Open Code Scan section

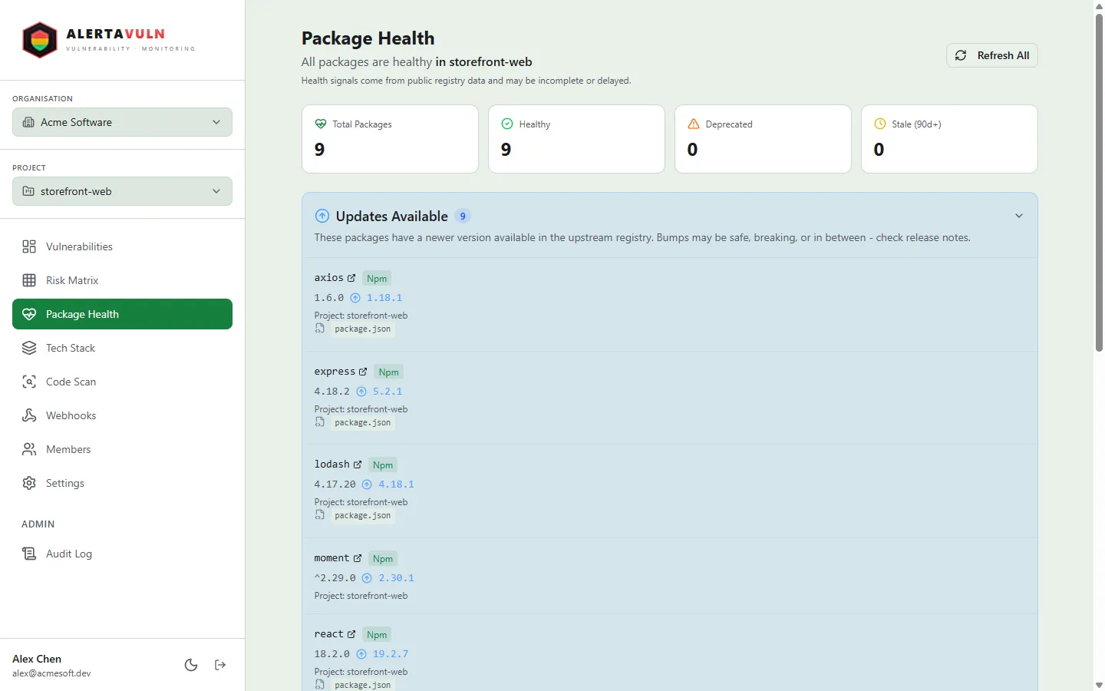[122, 382]
